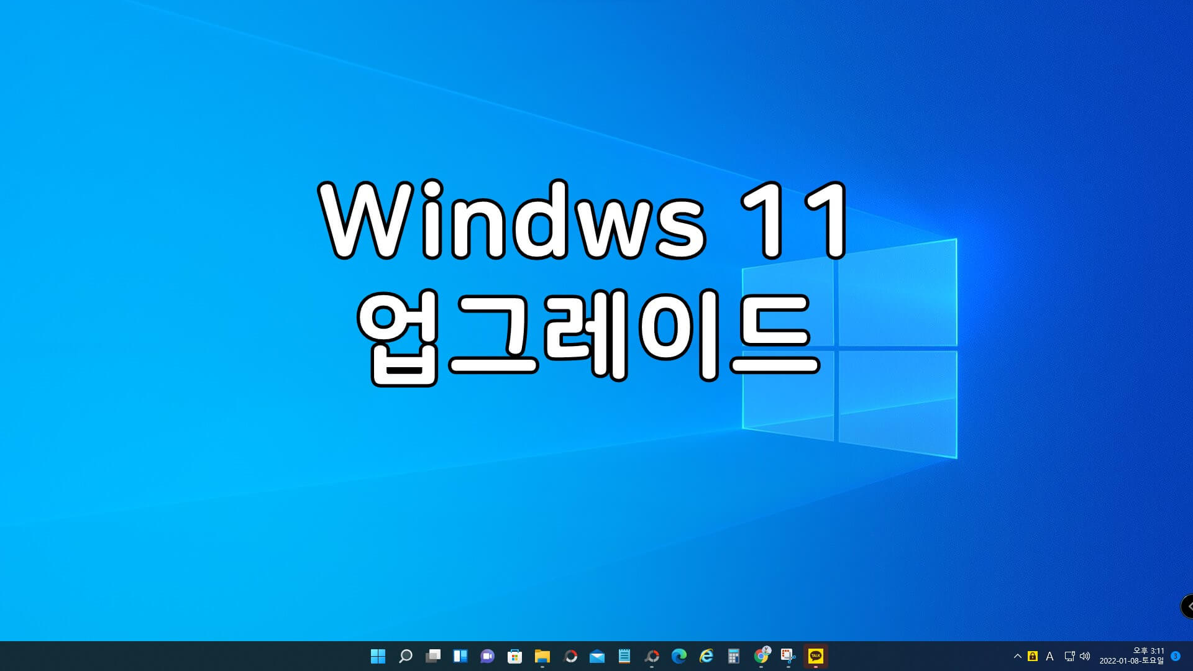This screenshot has width=1193, height=671.
Task: Open network status tray icon
Action: coord(1069,656)
